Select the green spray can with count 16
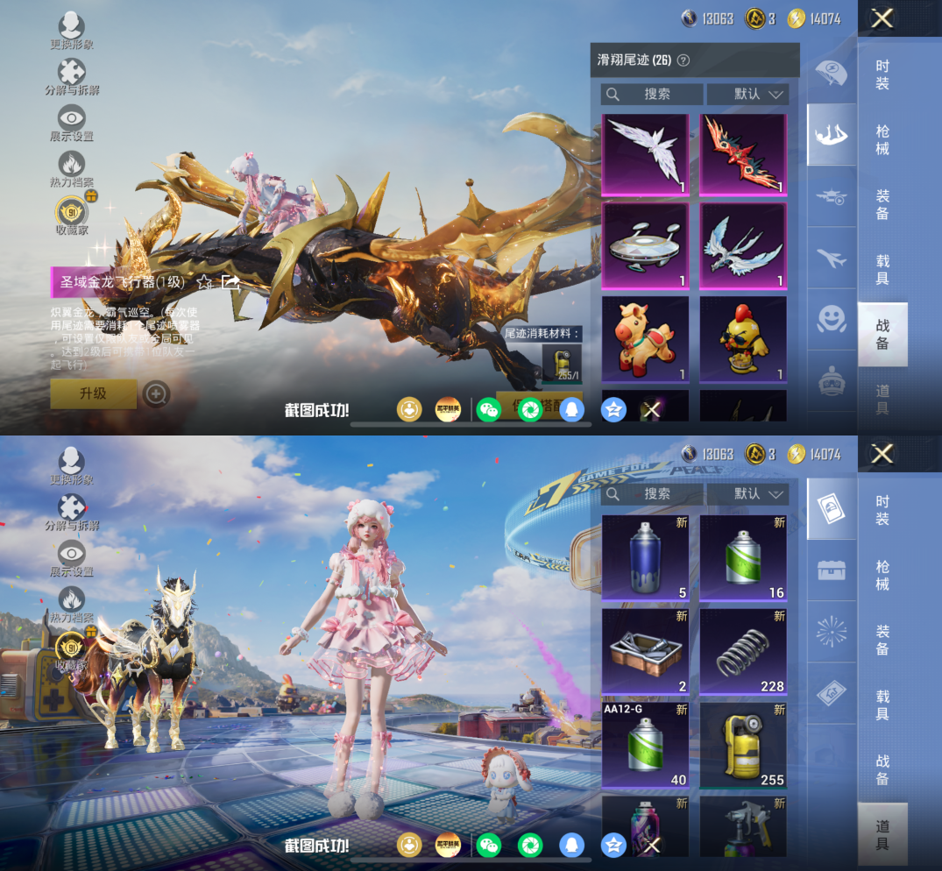Viewport: 942px width, 871px height. (743, 558)
